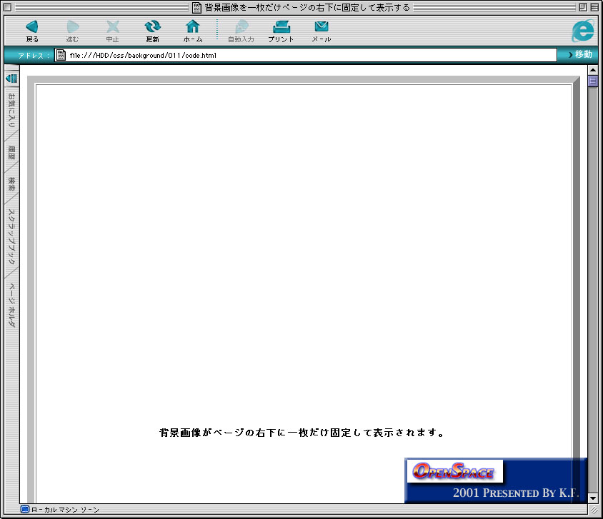
Task: Click the page icon in the address bar
Action: 61,55
